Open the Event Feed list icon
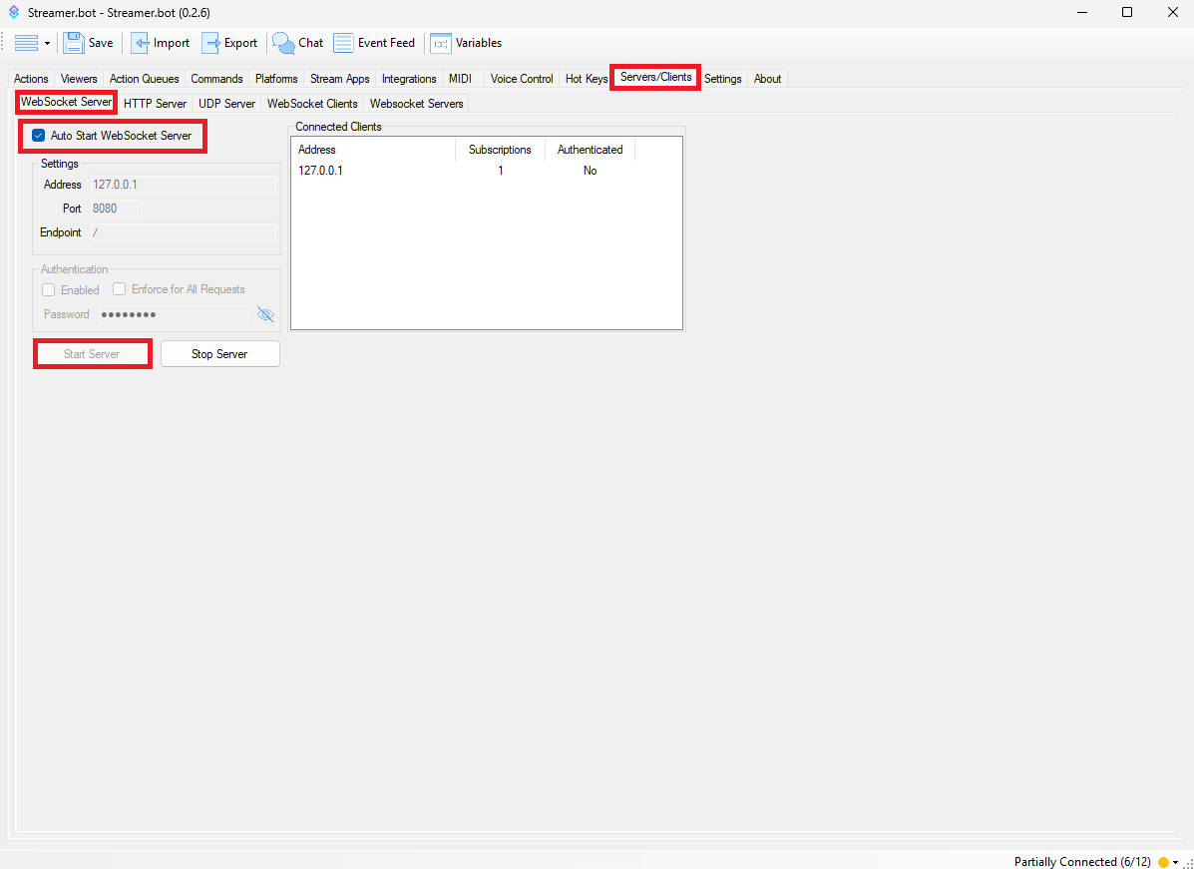This screenshot has width=1194, height=869. pos(344,43)
